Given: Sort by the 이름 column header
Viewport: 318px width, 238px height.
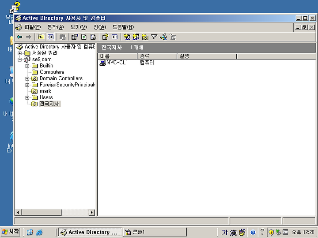Looking at the screenshot, I should pos(117,56).
